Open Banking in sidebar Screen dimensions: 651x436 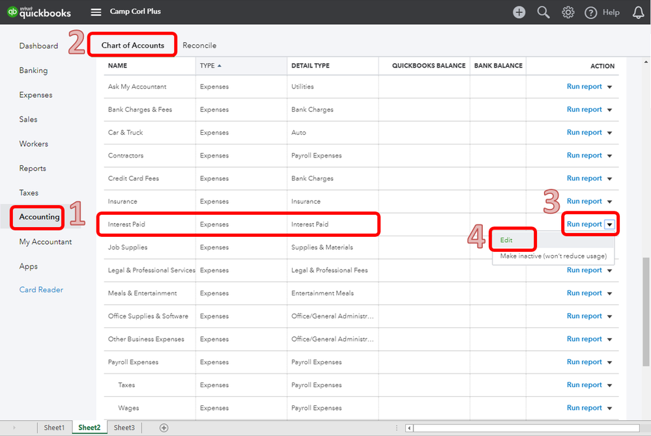(33, 70)
